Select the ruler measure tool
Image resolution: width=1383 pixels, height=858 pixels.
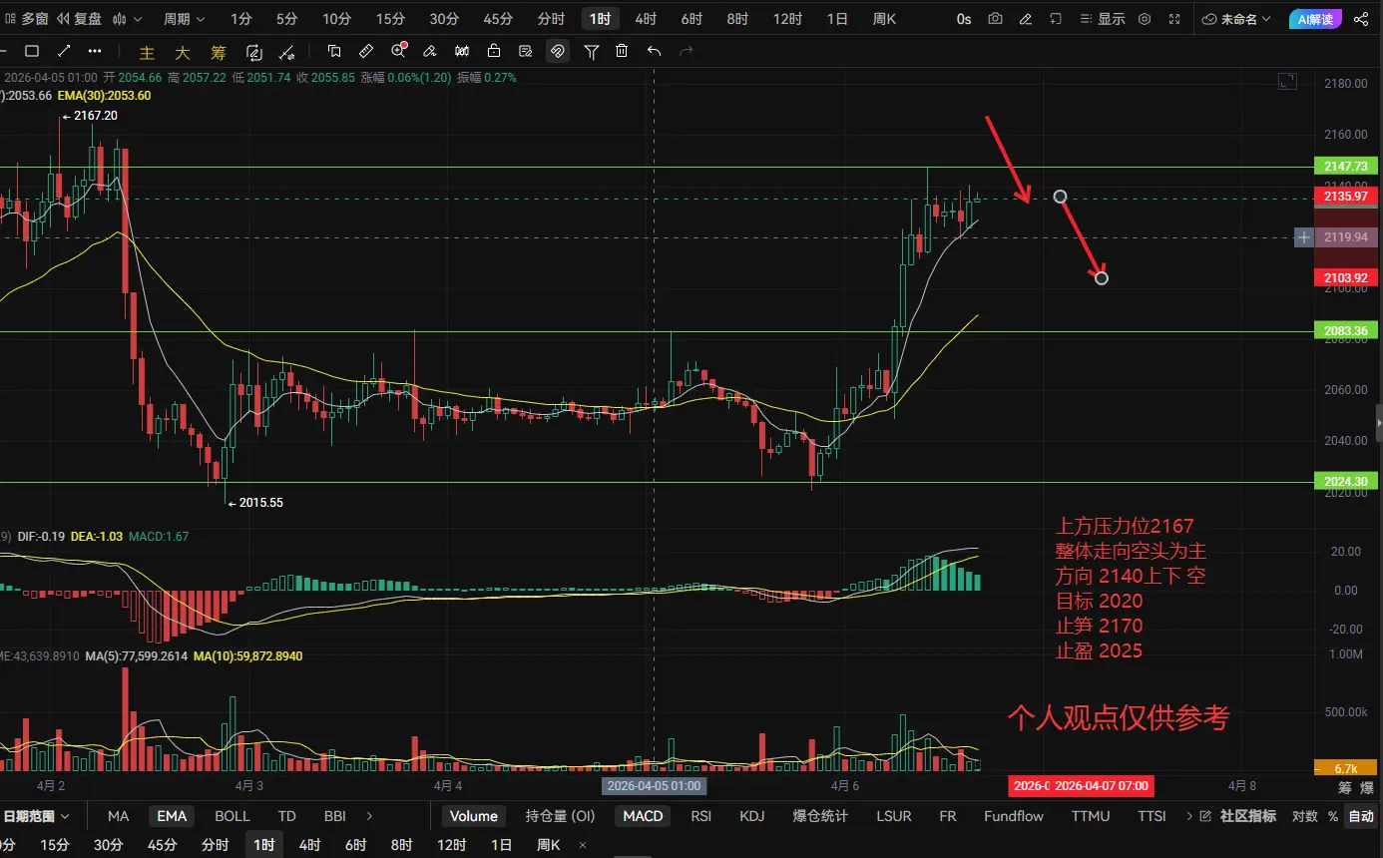tap(366, 52)
